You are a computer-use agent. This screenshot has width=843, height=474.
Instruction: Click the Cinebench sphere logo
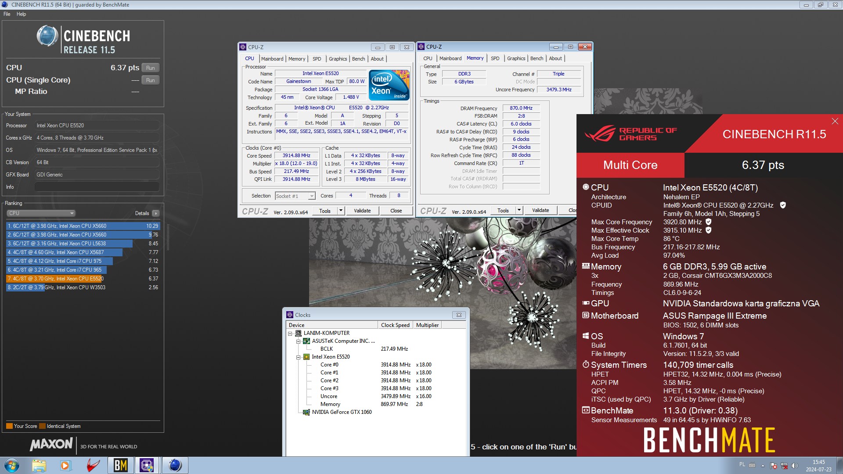pyautogui.click(x=47, y=36)
